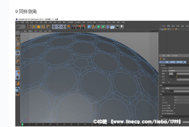Toggle the Z axis lock

[x=63, y=27]
